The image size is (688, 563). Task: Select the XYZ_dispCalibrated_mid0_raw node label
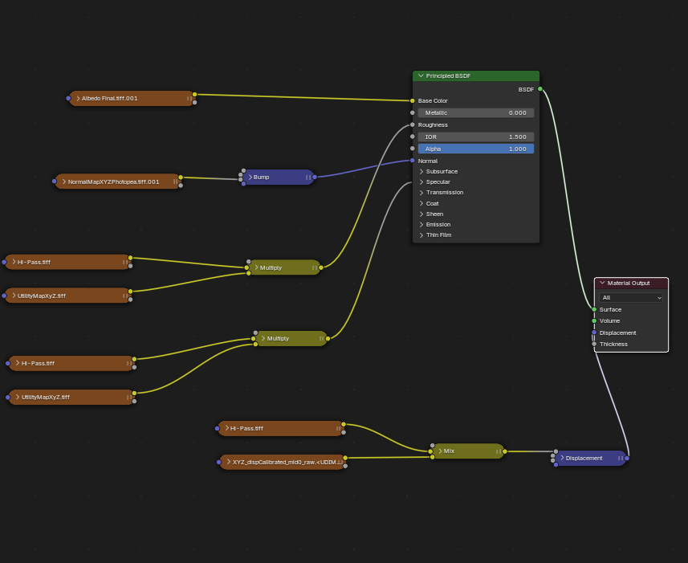[287, 462]
